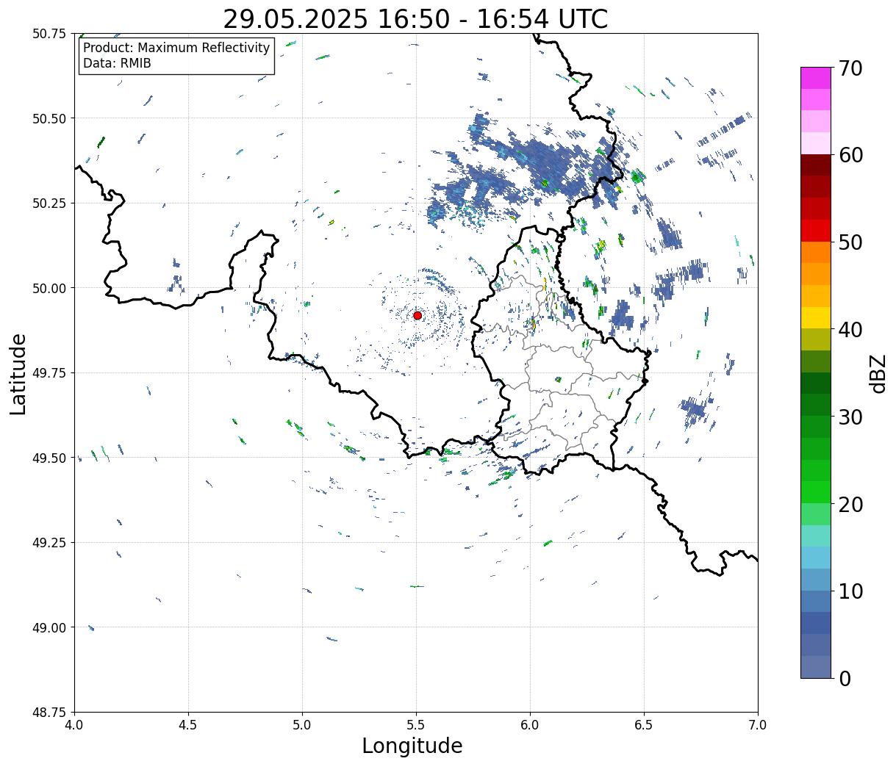Click the longitude tick label '5.0'
The height and width of the screenshot is (764, 896).
302,725
